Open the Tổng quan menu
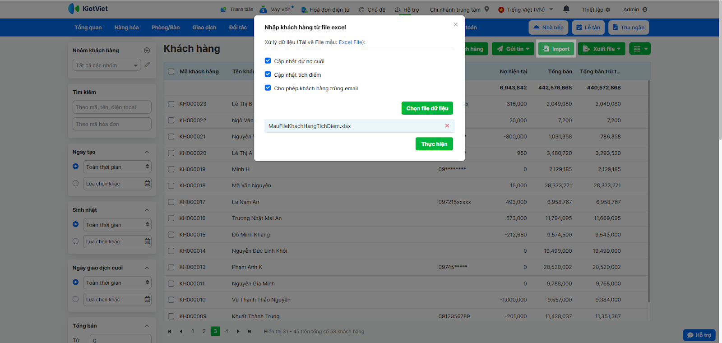This screenshot has width=722, height=343. [88, 28]
